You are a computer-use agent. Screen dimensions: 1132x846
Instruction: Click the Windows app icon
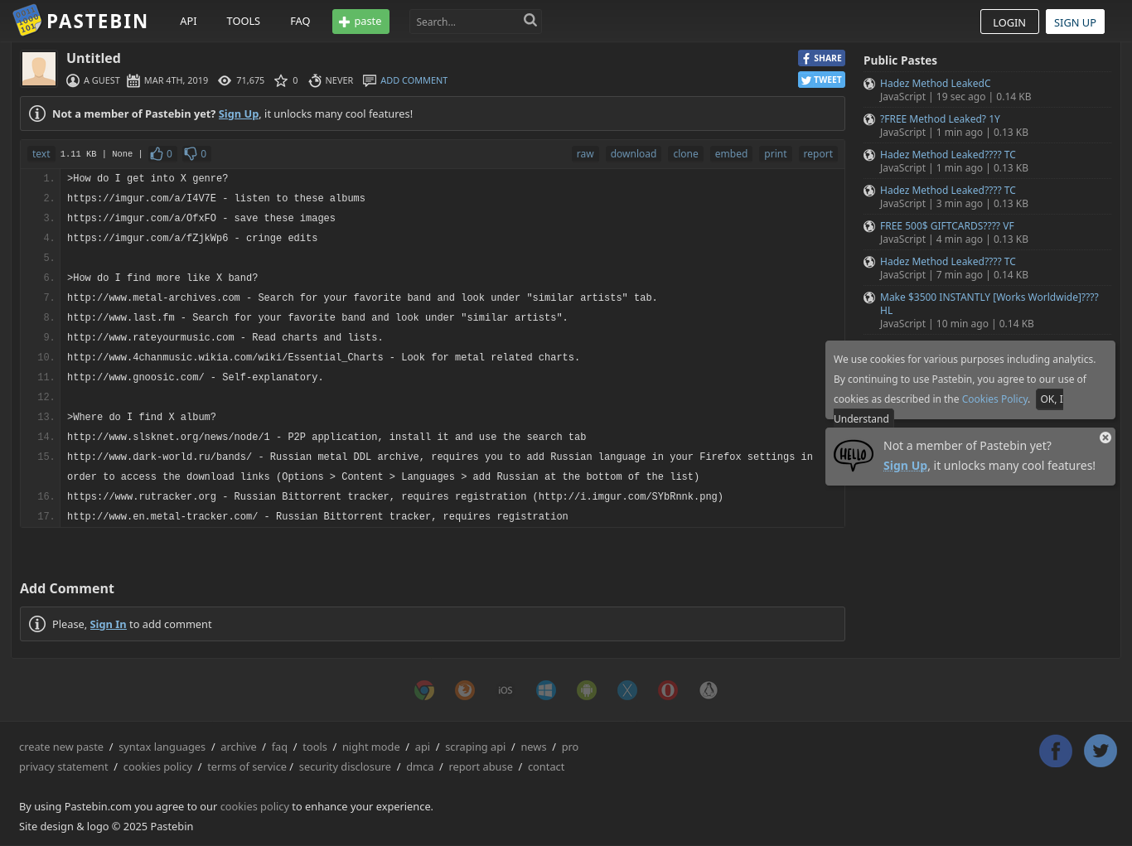[x=546, y=690]
